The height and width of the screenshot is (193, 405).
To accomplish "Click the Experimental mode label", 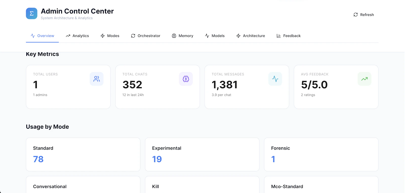I will click(x=167, y=148).
